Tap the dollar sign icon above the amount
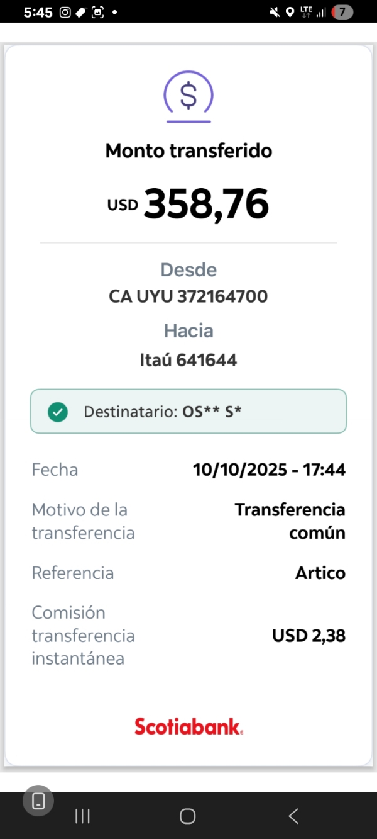377x839 pixels. coord(188,96)
